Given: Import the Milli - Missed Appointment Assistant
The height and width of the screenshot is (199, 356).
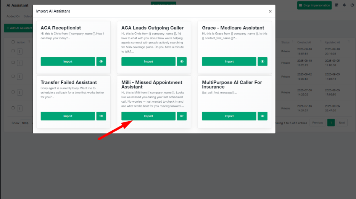Looking at the screenshot, I should pyautogui.click(x=148, y=116).
